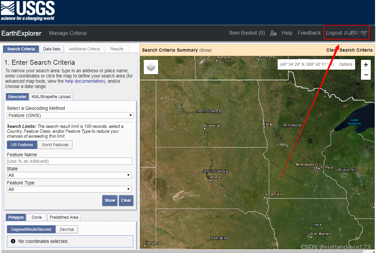
Task: Open the Feedback link
Action: 309,33
